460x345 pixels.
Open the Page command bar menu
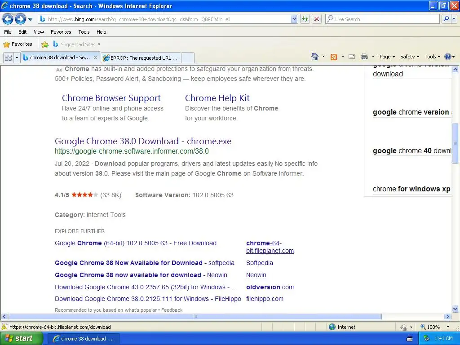(387, 57)
